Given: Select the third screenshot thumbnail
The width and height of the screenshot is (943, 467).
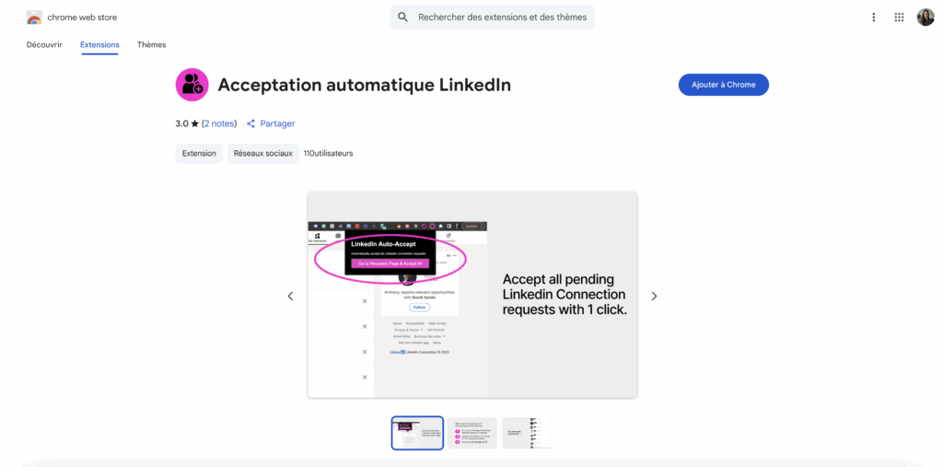Looking at the screenshot, I should [527, 433].
